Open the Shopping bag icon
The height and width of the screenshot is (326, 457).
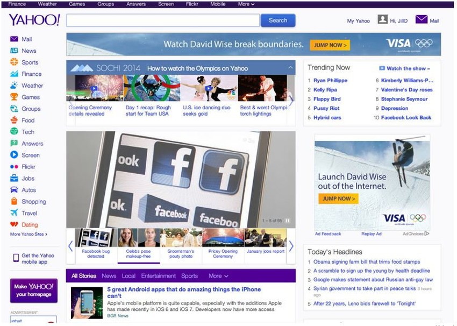pyautogui.click(x=14, y=201)
